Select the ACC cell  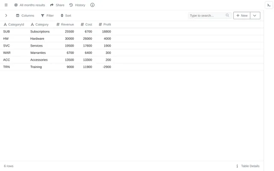point(6,60)
